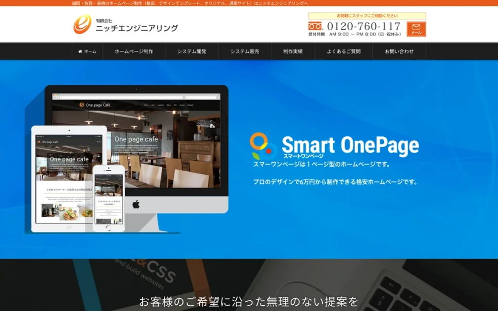This screenshot has width=498, height=311.
Task: Click the Smart OnePage logo icon
Action: 263,146
